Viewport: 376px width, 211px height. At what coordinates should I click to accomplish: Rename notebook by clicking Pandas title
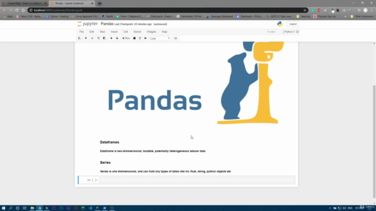[x=107, y=24]
